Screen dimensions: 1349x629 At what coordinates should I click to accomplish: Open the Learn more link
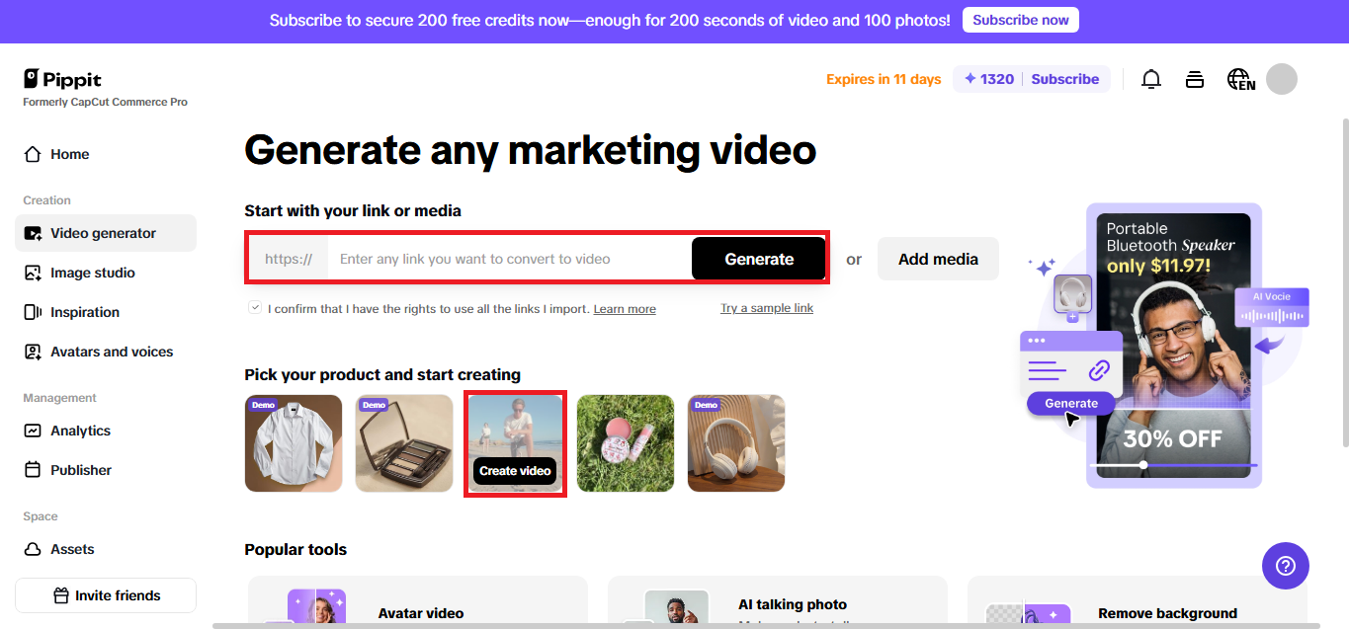click(x=625, y=309)
